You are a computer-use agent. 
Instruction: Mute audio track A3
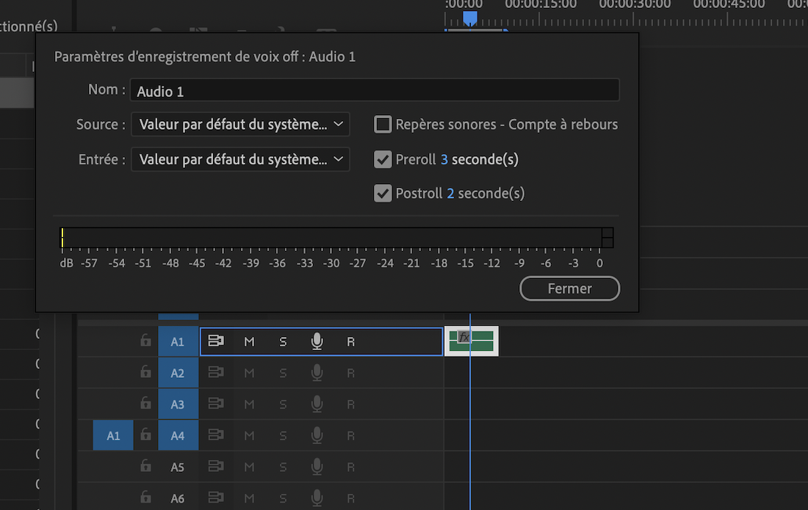tap(250, 404)
